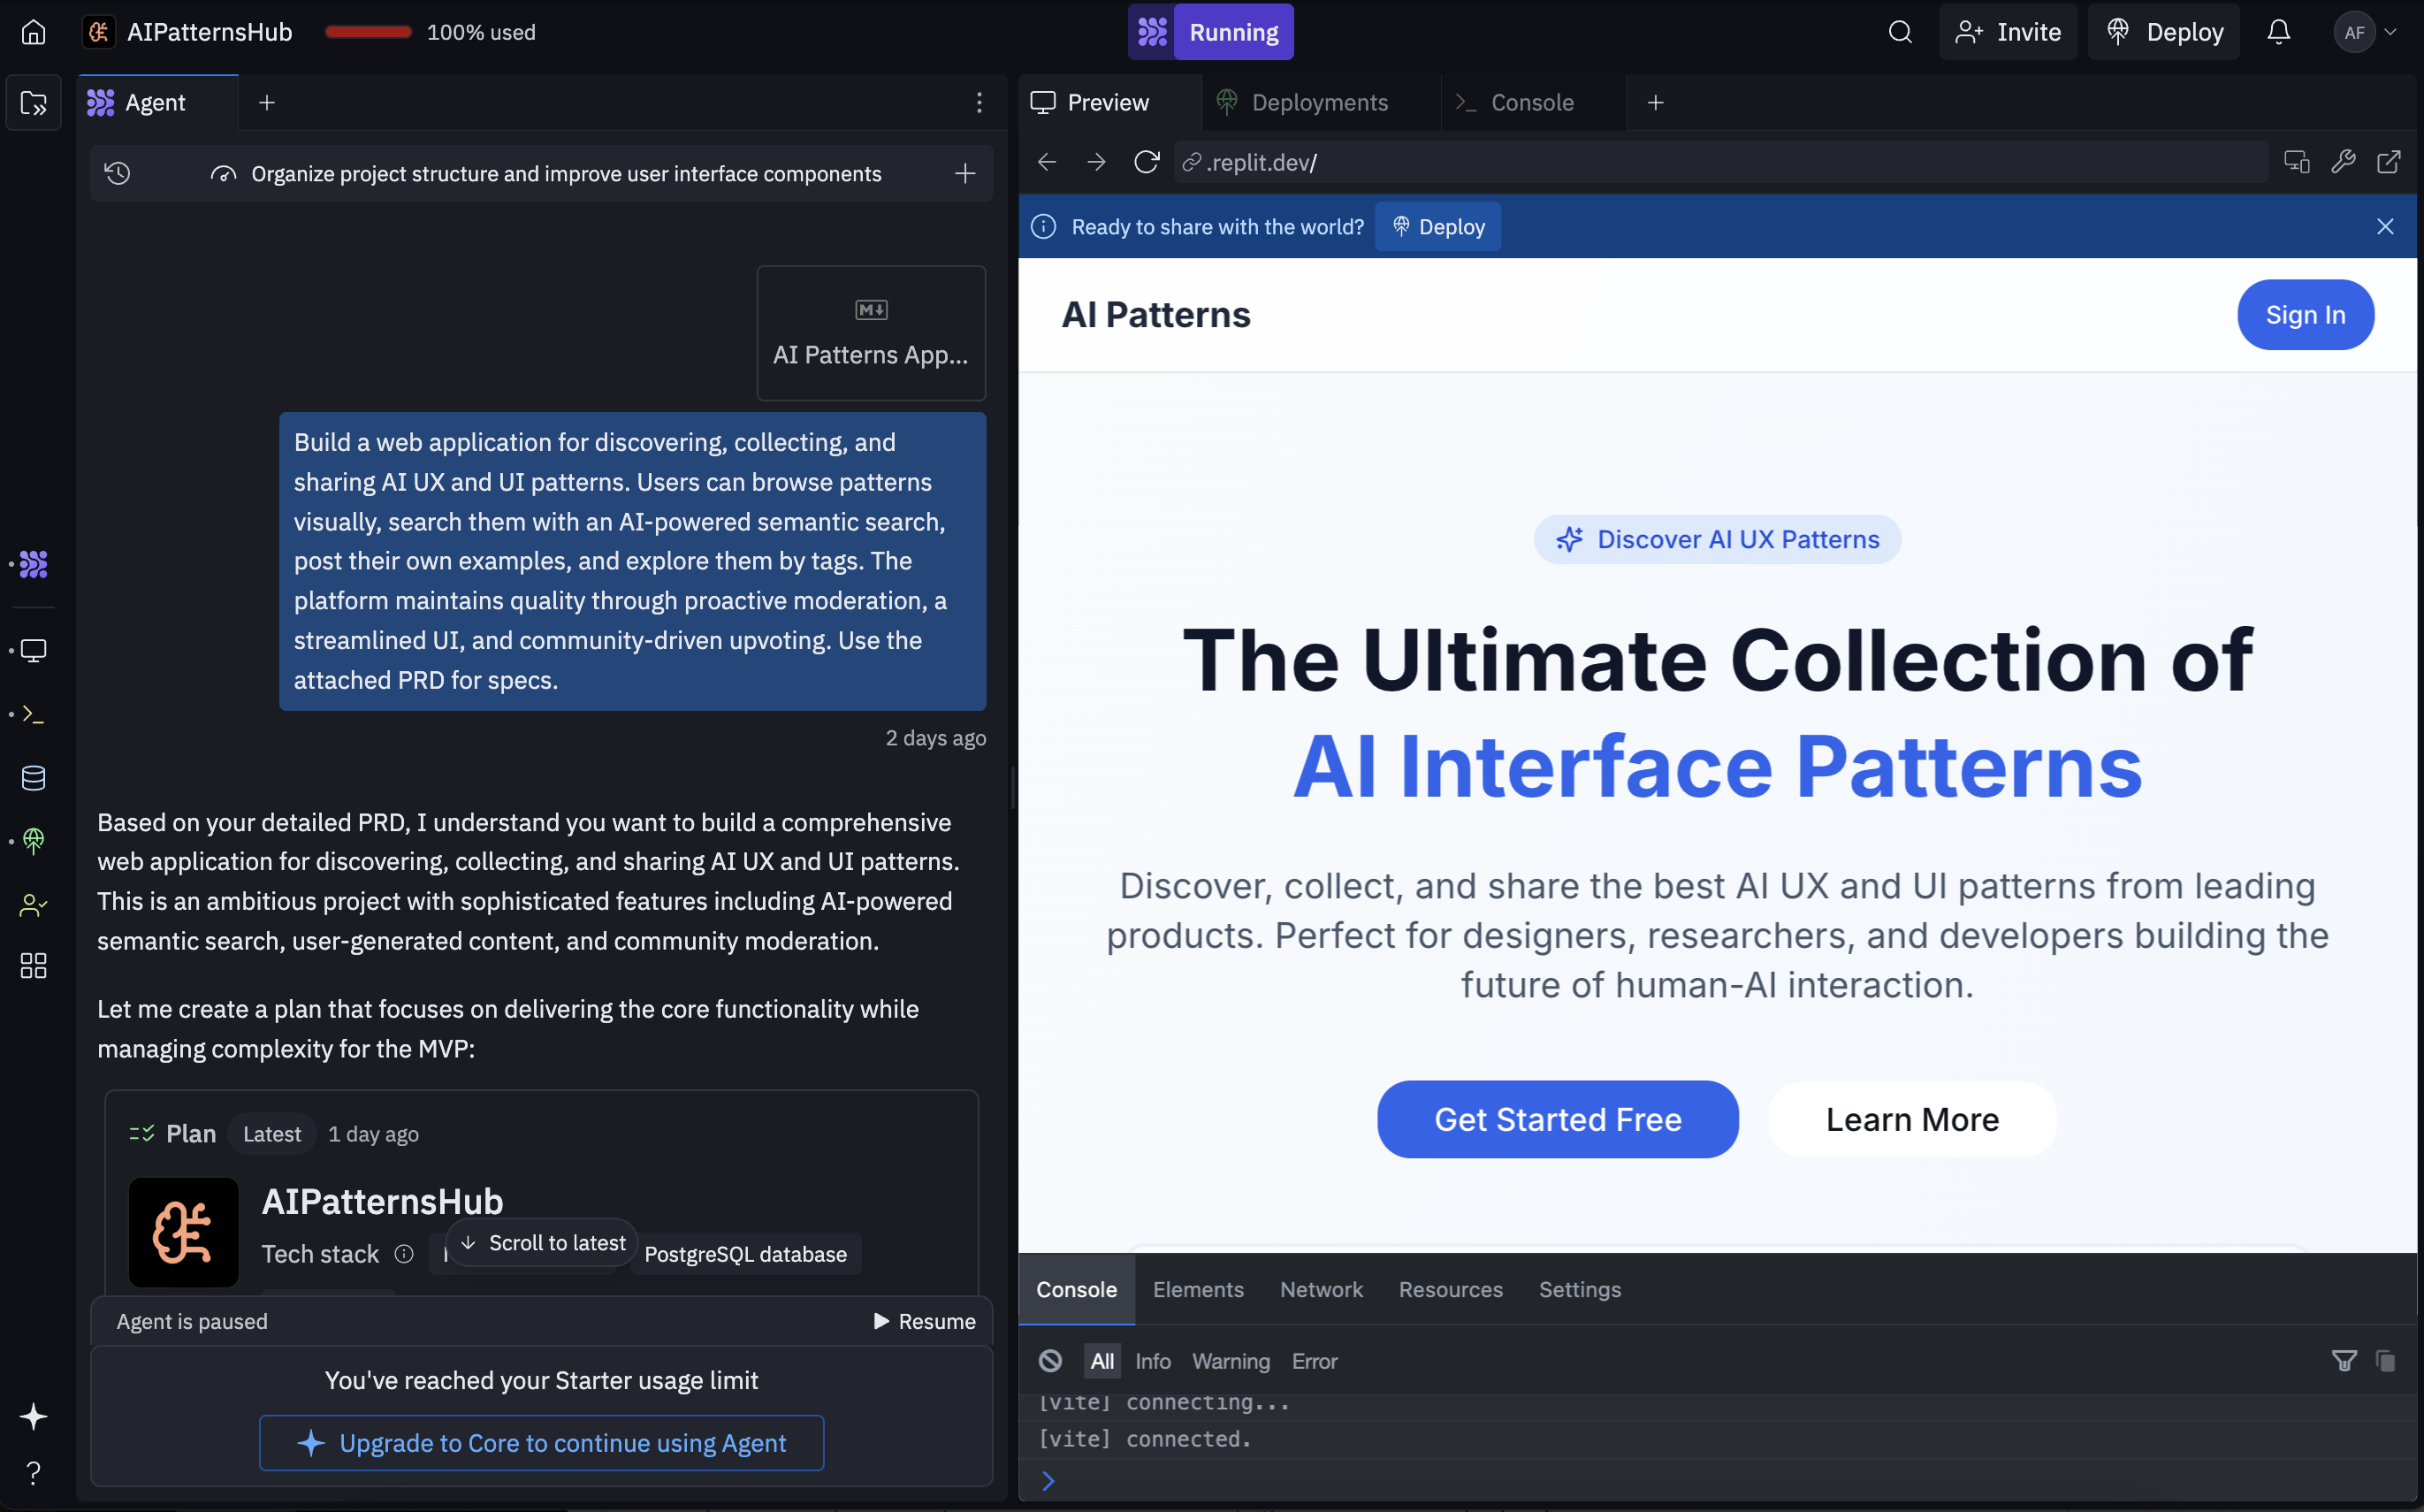The image size is (2424, 1512).
Task: Open preview in new browser tab icon
Action: [2388, 162]
